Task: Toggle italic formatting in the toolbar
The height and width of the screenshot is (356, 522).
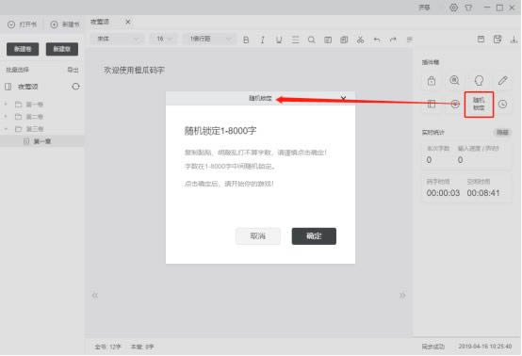Action: click(x=263, y=40)
